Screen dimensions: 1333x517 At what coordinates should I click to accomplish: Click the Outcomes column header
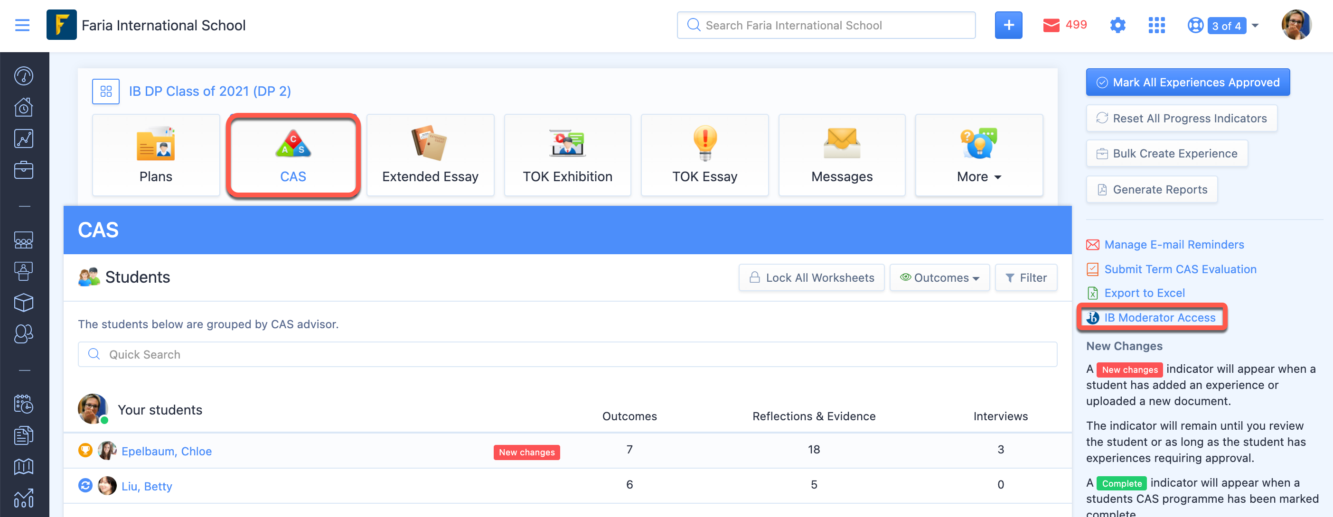(x=629, y=416)
